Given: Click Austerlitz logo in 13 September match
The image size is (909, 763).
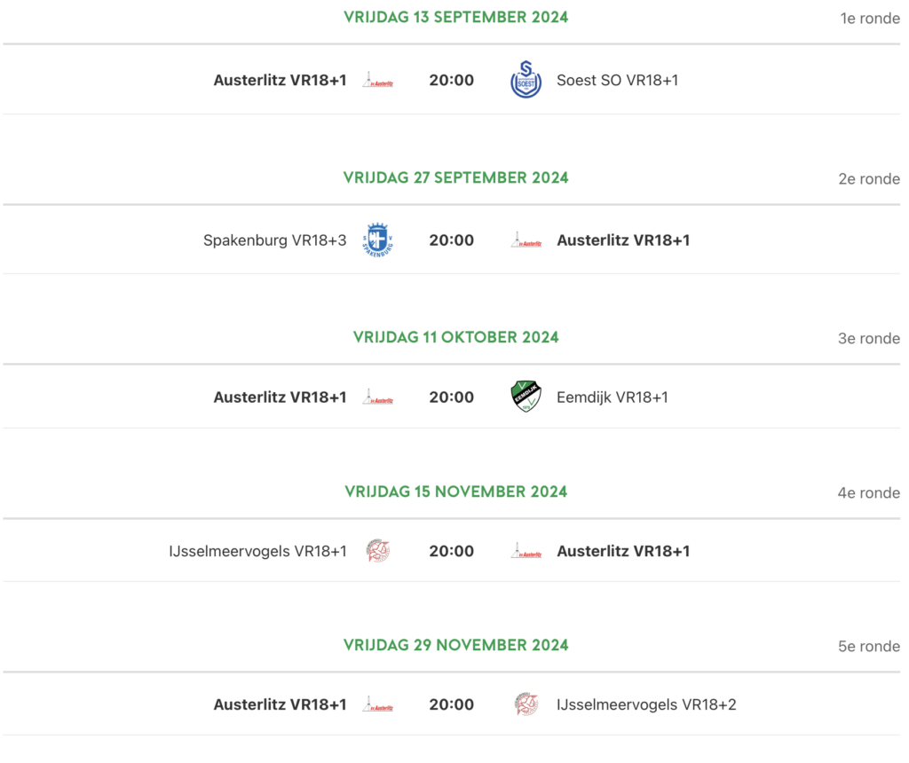Looking at the screenshot, I should pyautogui.click(x=377, y=81).
